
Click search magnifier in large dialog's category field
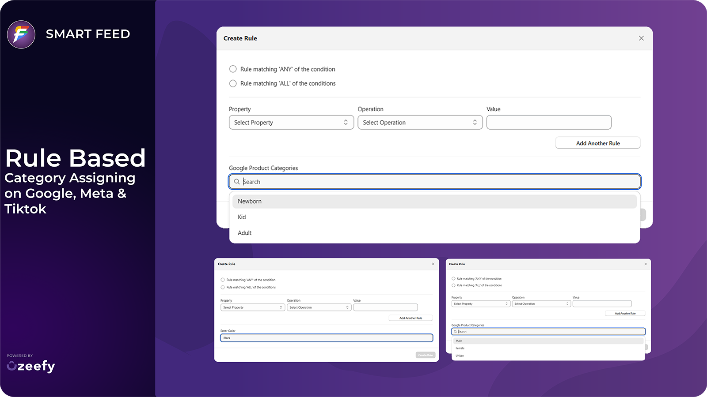click(x=237, y=182)
